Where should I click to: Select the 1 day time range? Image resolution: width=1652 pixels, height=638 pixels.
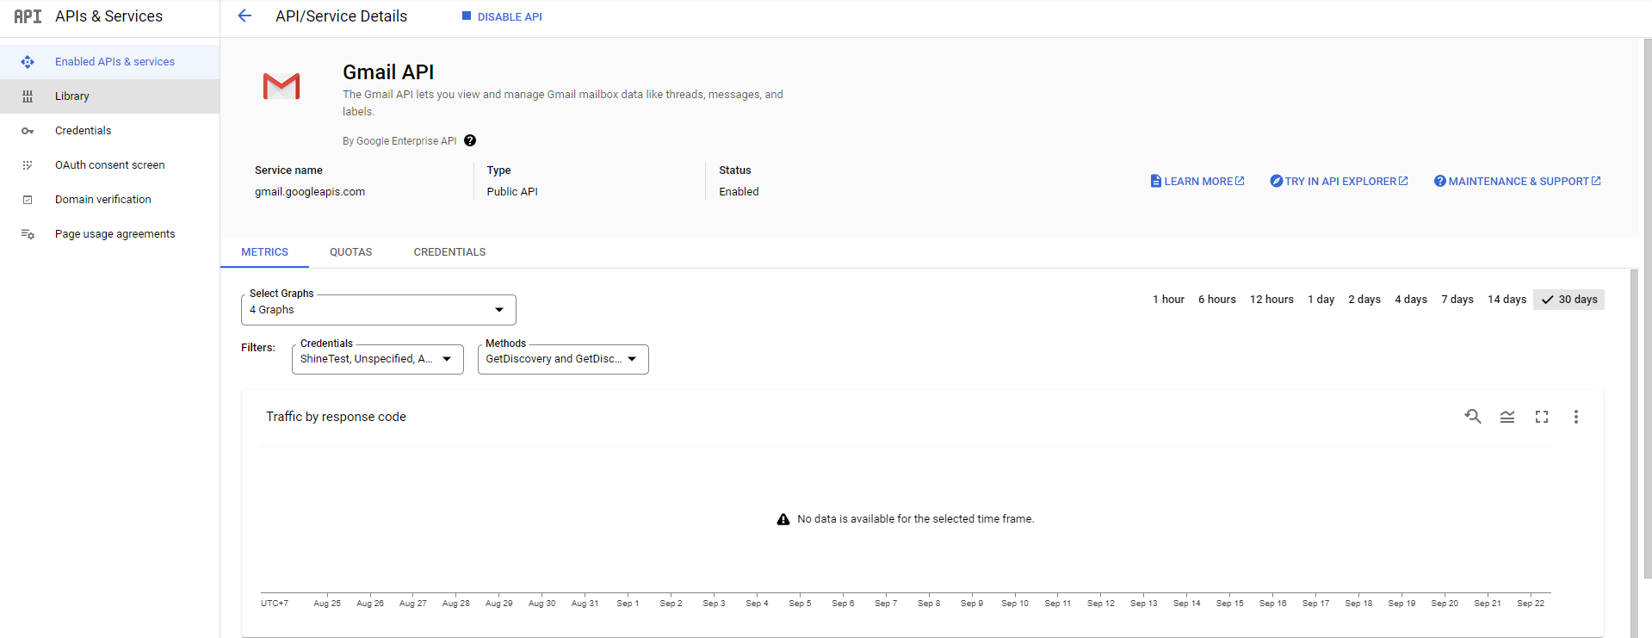(1321, 300)
